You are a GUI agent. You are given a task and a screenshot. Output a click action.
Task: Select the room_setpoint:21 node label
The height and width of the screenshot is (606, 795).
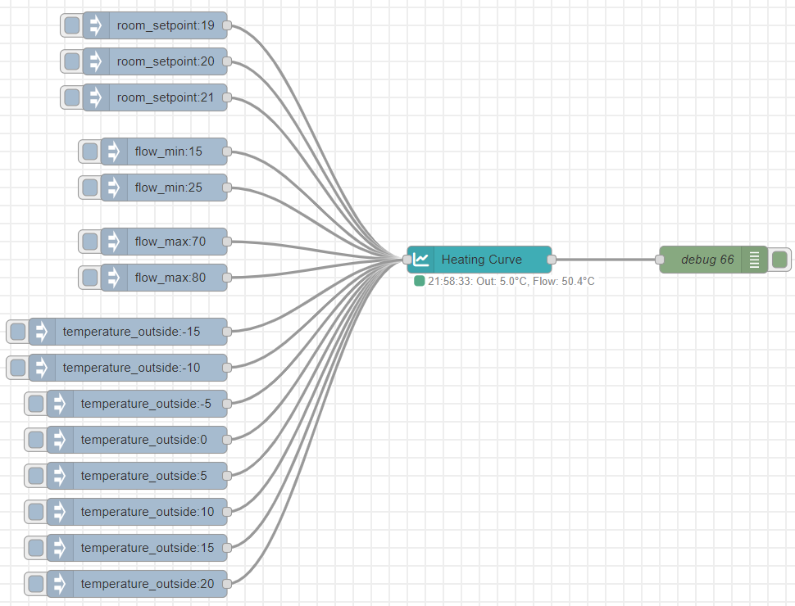[166, 97]
